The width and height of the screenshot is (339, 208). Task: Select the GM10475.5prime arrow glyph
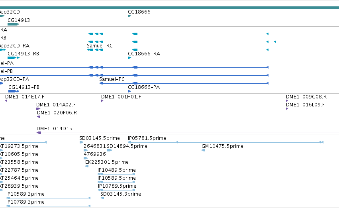tap(203, 150)
